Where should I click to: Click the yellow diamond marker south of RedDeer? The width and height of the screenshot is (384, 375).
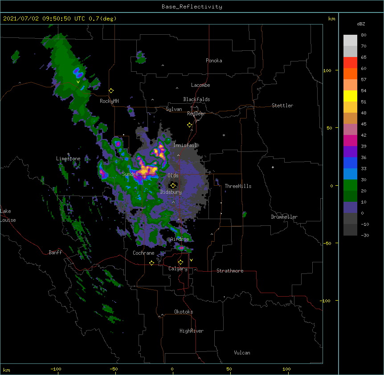coord(189,125)
